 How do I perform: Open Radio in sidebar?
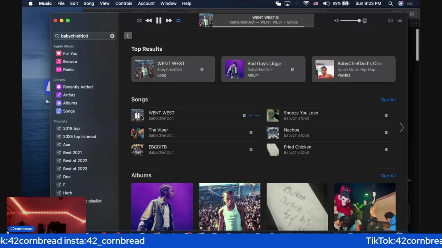click(68, 70)
